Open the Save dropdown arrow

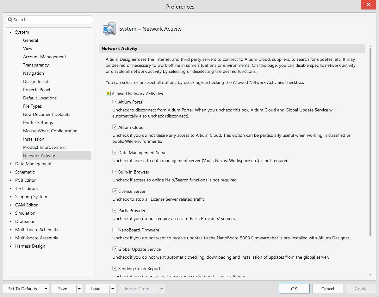click(79, 289)
